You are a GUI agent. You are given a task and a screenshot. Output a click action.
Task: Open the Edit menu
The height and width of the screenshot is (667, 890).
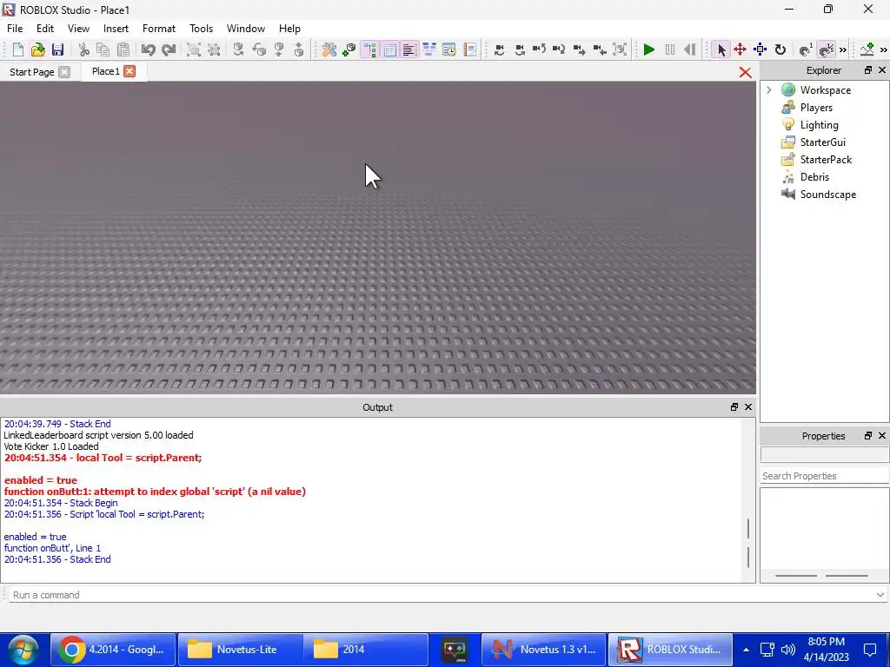pyautogui.click(x=45, y=29)
